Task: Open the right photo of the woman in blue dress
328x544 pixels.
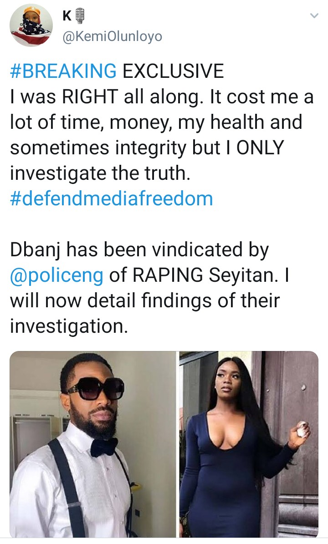Action: point(249,444)
